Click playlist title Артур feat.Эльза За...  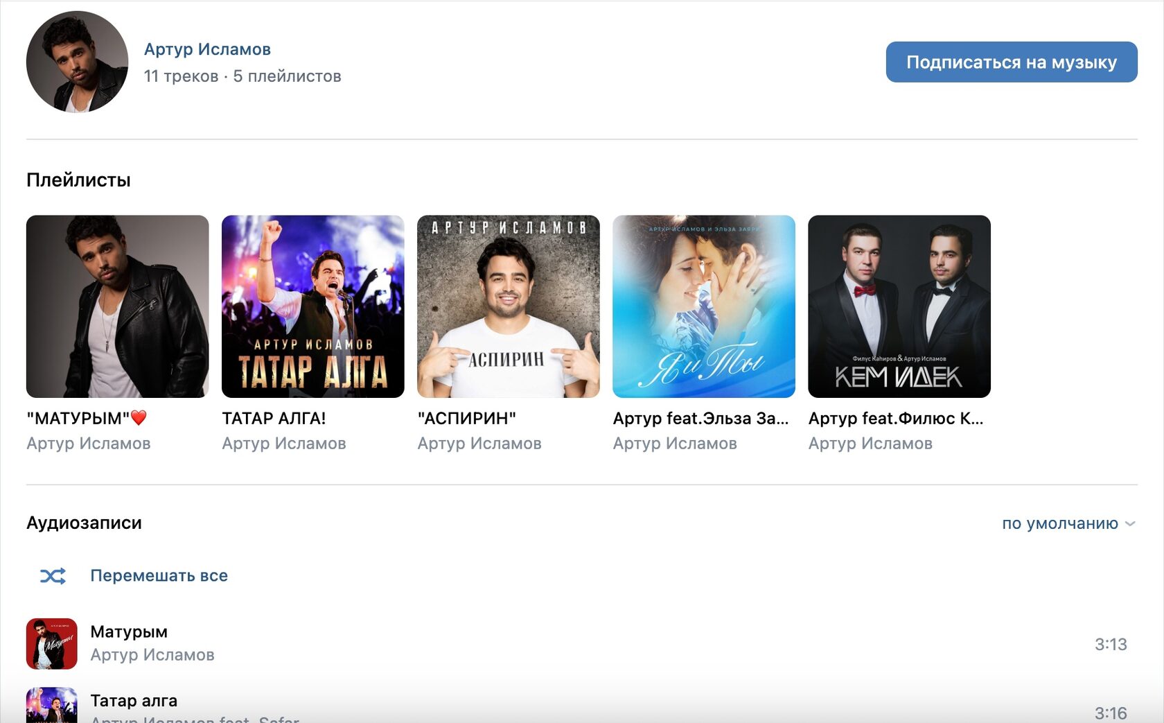coord(701,418)
